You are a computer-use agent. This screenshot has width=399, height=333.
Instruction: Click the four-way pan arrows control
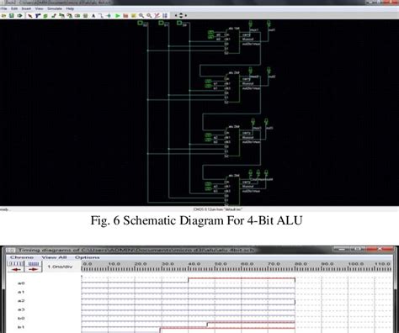coord(181,16)
